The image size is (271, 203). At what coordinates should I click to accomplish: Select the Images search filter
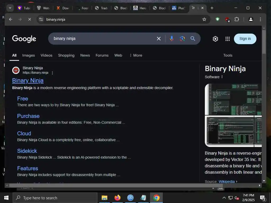pyautogui.click(x=29, y=55)
